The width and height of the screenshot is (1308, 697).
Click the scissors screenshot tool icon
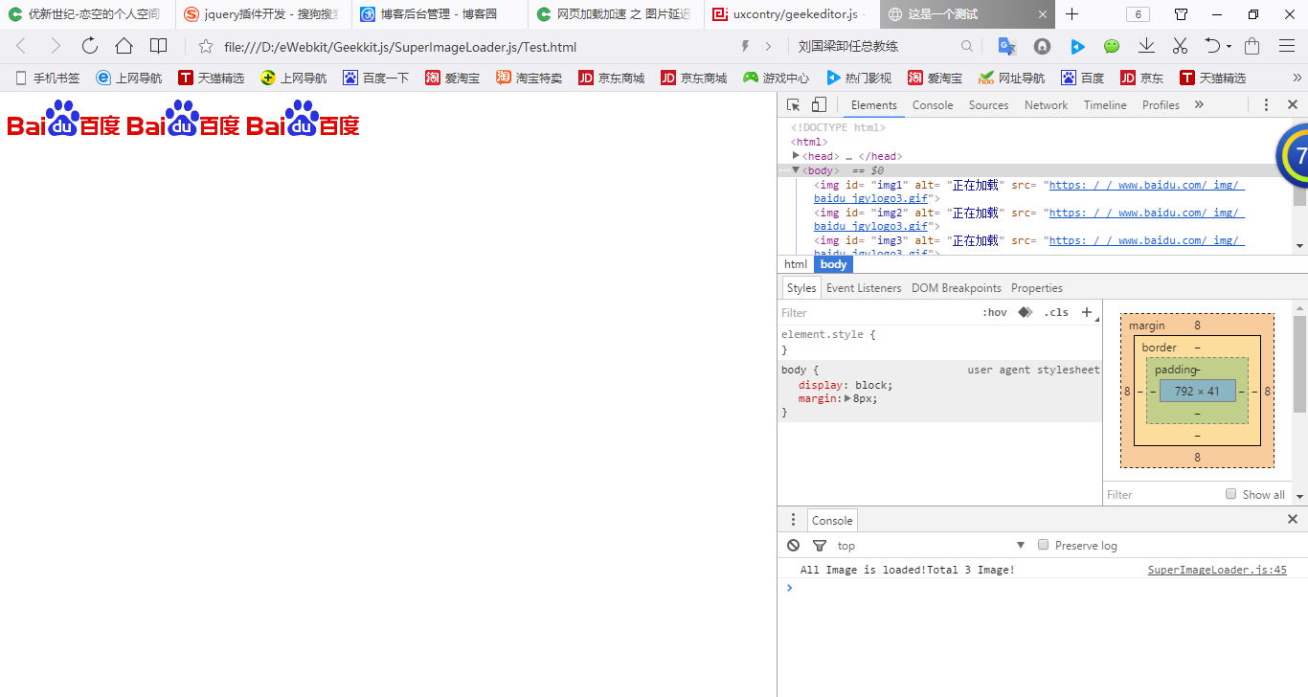click(x=1180, y=46)
